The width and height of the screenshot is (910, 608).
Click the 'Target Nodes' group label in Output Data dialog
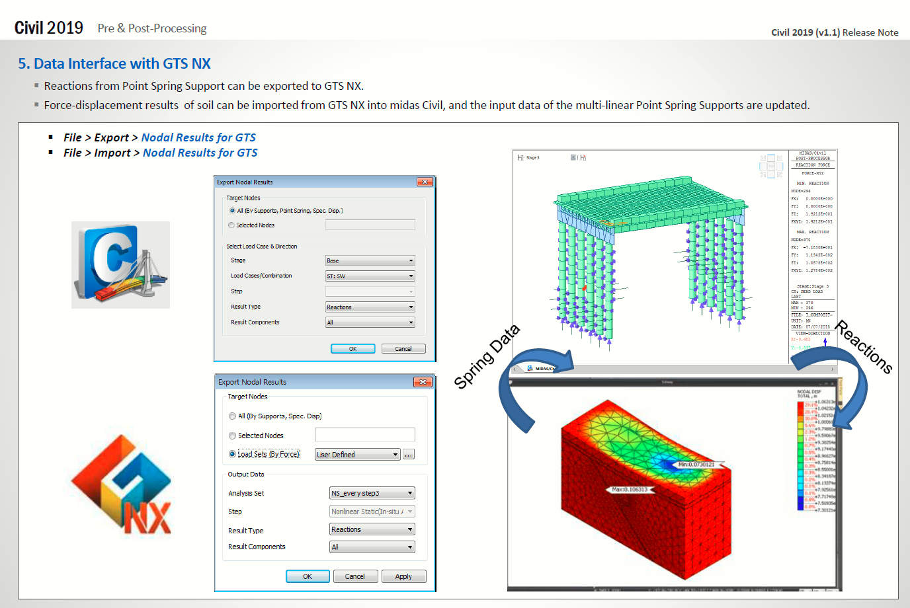248,397
